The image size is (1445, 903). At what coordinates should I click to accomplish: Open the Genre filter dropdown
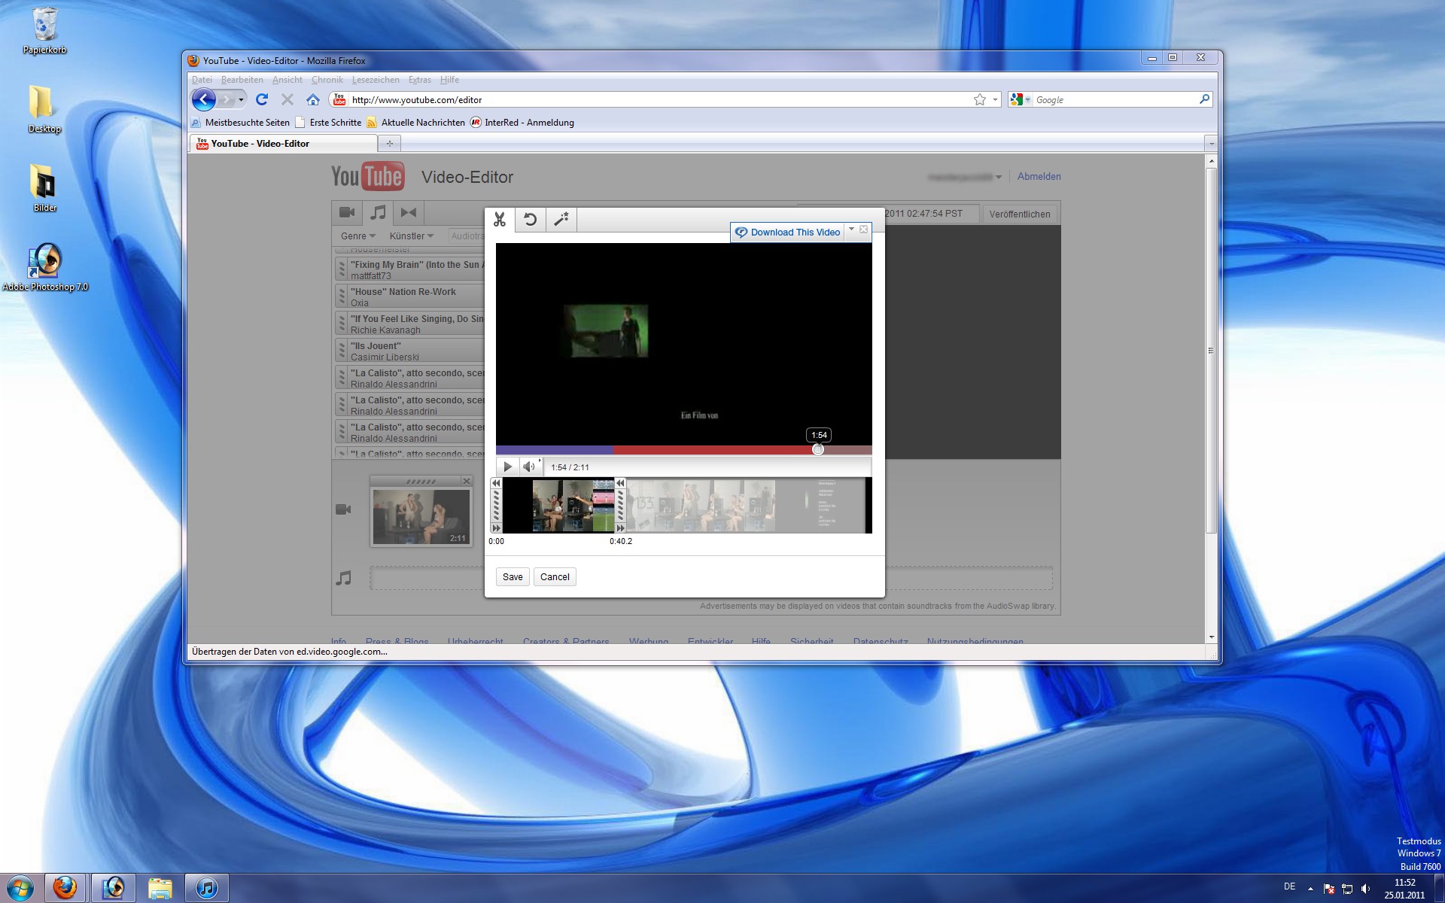pyautogui.click(x=357, y=236)
